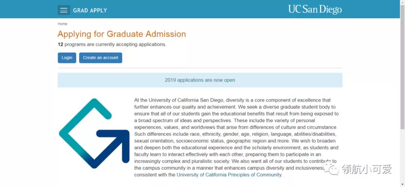This screenshot has height=187, width=405.
Task: Open University of California Principles of Community link
Action: [229, 175]
